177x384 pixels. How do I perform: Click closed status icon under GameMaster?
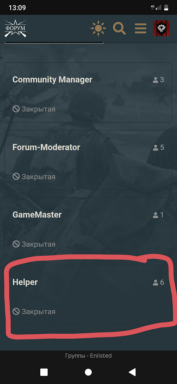tap(16, 244)
